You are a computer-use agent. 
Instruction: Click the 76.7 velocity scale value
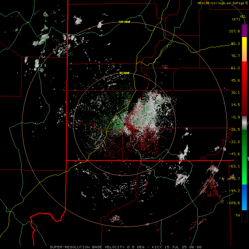pyautogui.click(x=235, y=56)
